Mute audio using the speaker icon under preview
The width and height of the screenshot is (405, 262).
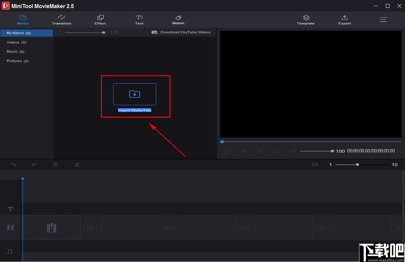click(292, 151)
